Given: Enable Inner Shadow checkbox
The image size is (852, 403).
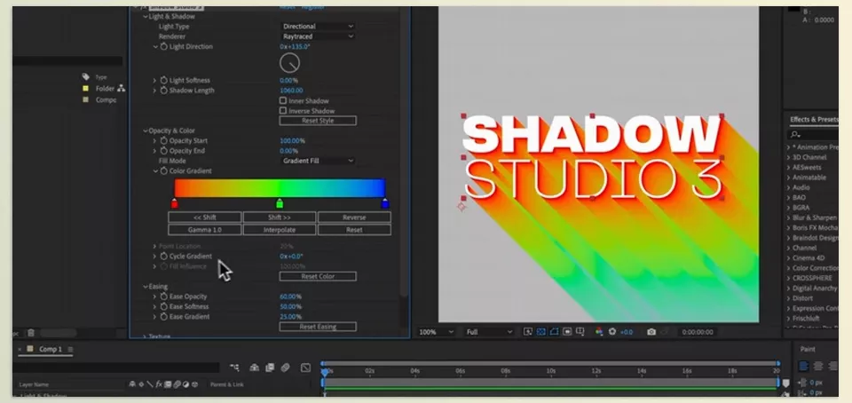Looking at the screenshot, I should [282, 100].
